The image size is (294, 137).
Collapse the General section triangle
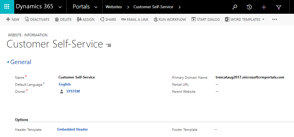coord(8,62)
